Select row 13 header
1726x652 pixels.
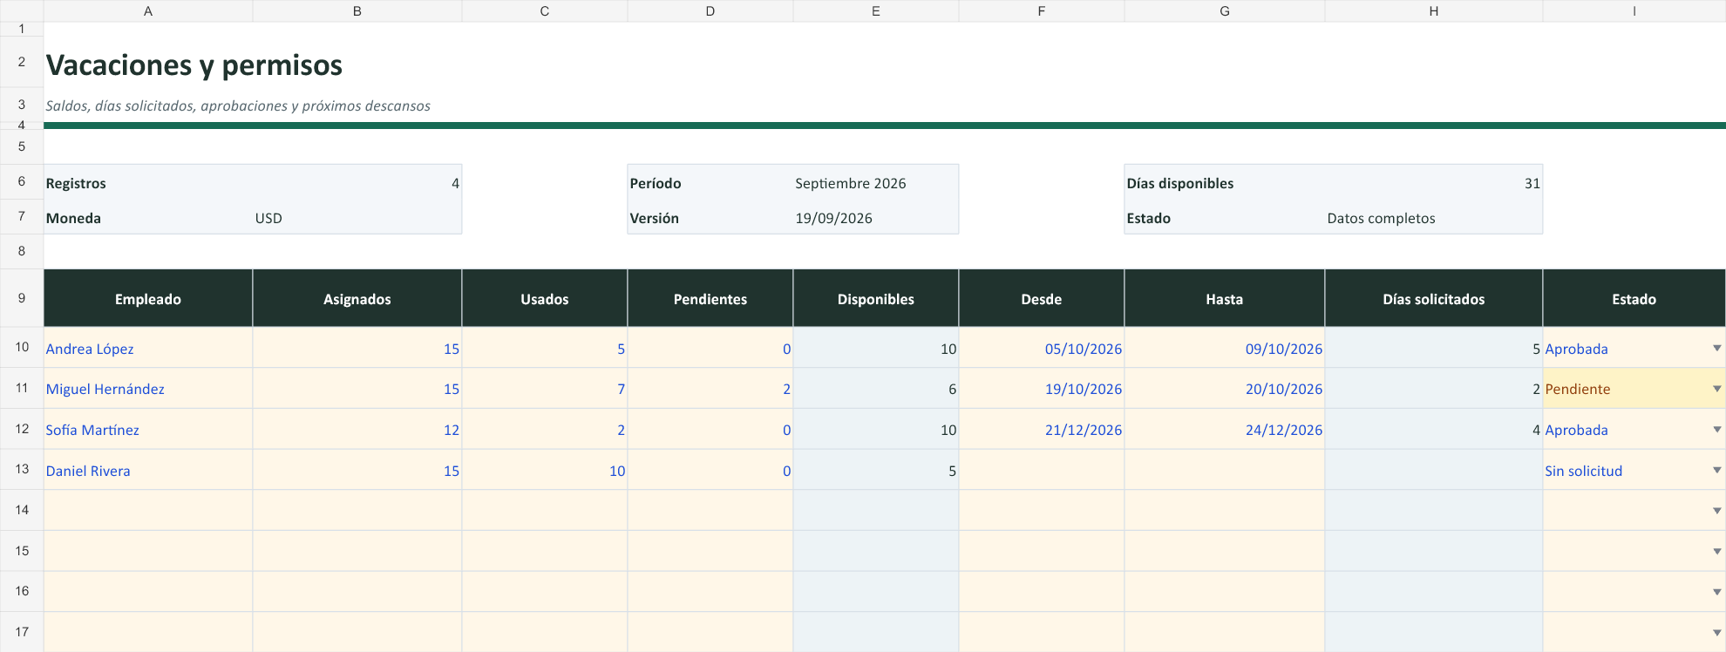pyautogui.click(x=22, y=469)
